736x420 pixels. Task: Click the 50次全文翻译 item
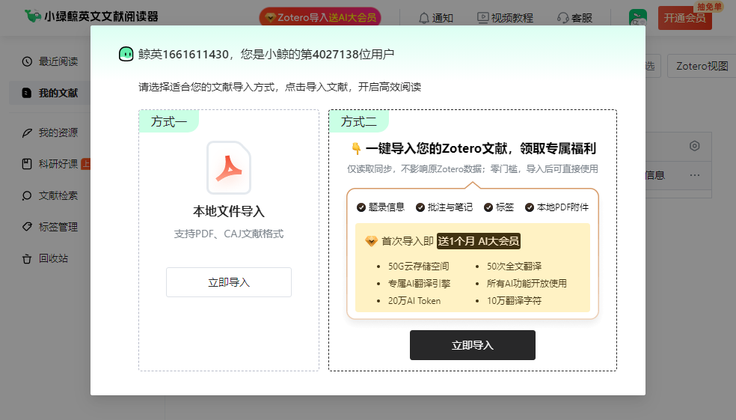click(514, 267)
